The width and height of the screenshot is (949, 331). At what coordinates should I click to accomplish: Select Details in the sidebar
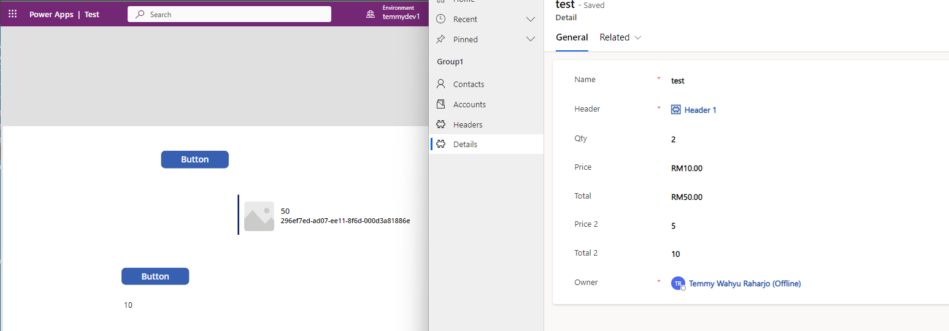(486, 144)
